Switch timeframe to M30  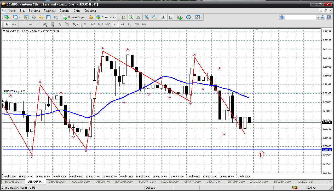click(x=108, y=24)
